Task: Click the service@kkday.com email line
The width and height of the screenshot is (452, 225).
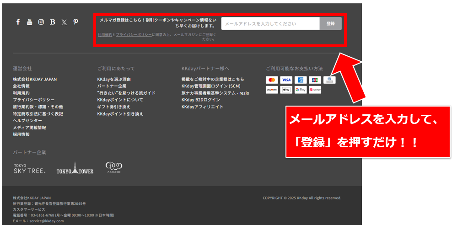Action: pos(38,221)
